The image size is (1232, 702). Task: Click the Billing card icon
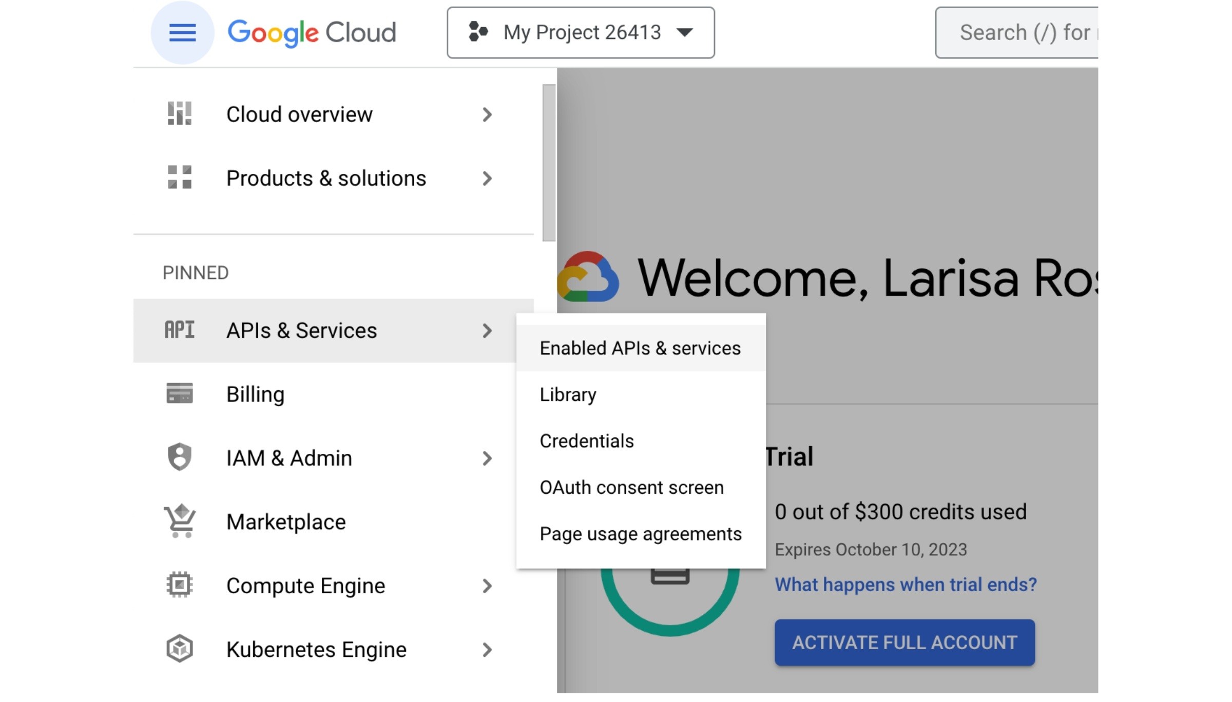180,393
